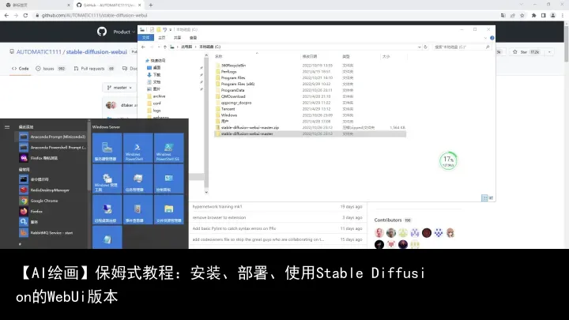
Task: Open Explorer help question mark icon
Action: pyautogui.click(x=492, y=38)
